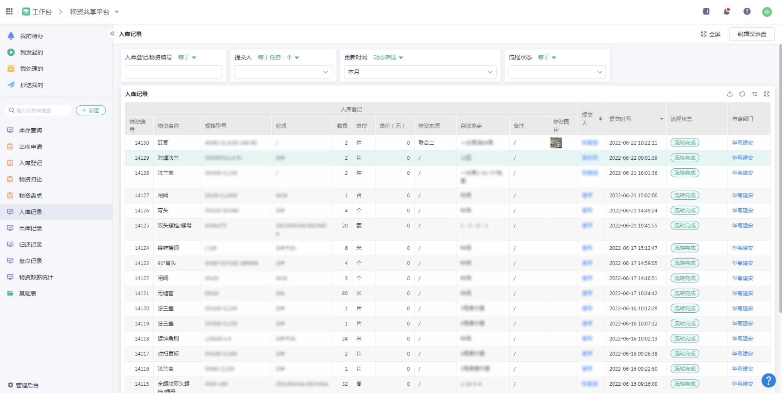
Task: Sort by 提交人 column arrows
Action: pyautogui.click(x=600, y=119)
